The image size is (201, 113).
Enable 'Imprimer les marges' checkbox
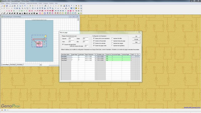pyautogui.click(x=112, y=43)
